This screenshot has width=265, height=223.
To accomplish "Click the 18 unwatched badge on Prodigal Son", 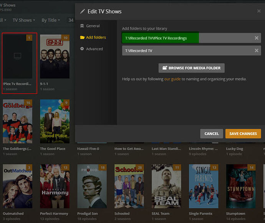I will click(x=103, y=167).
